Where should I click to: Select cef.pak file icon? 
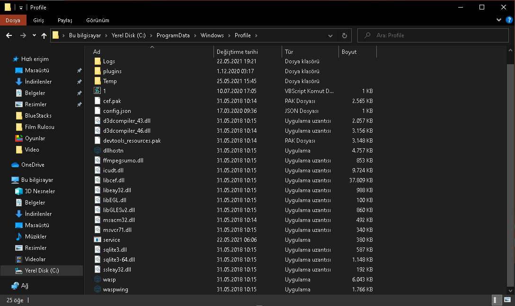97,101
